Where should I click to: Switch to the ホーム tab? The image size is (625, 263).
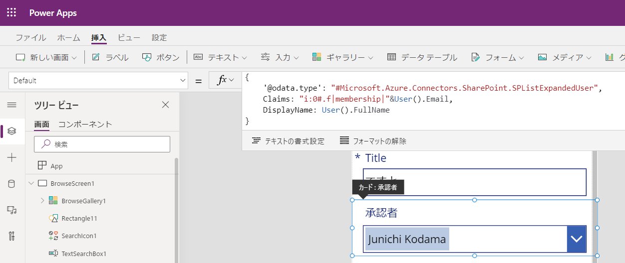[x=68, y=38]
